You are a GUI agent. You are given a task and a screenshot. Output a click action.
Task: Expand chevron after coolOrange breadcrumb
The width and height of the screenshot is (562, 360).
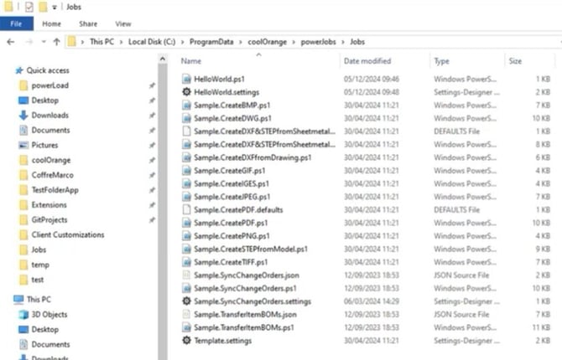point(294,42)
